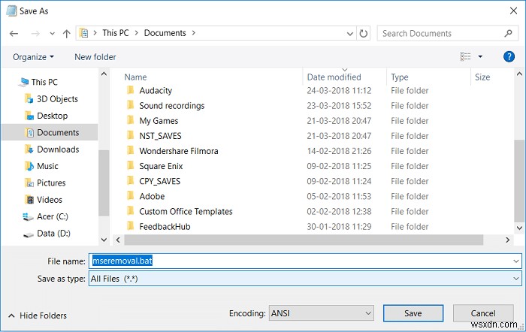Open the Encoding ANSI dropdown

(x=321, y=313)
